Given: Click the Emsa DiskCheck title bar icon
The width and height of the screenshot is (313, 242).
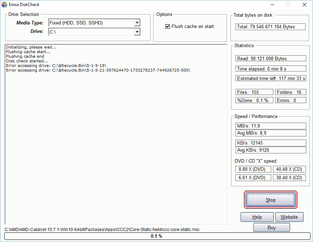Looking at the screenshot, I should (4, 5).
